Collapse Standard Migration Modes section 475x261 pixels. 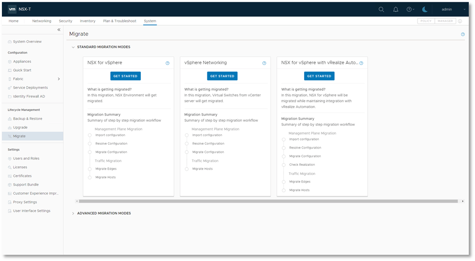pos(73,47)
